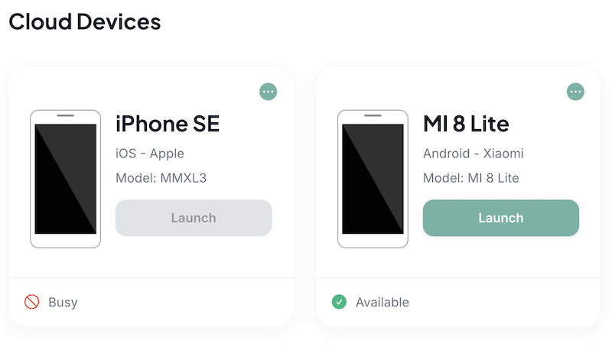Open the MI 8 Lite options menu
Viewport: 612px width, 353px height.
pos(575,92)
